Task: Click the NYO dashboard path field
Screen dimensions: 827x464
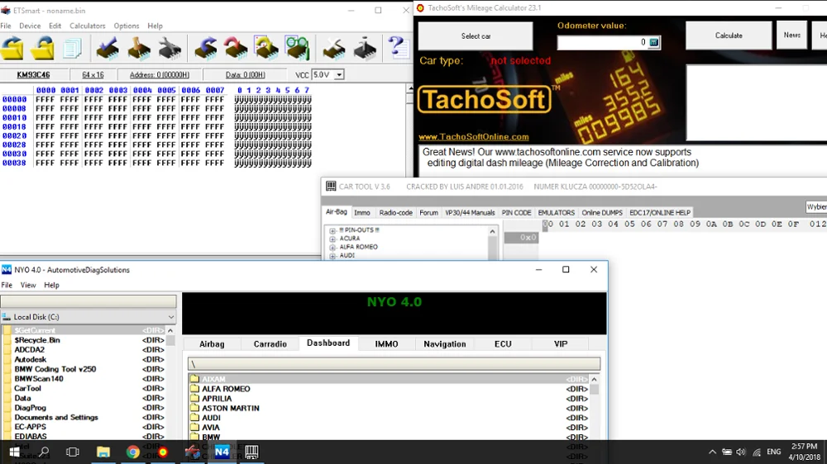Action: coord(394,364)
